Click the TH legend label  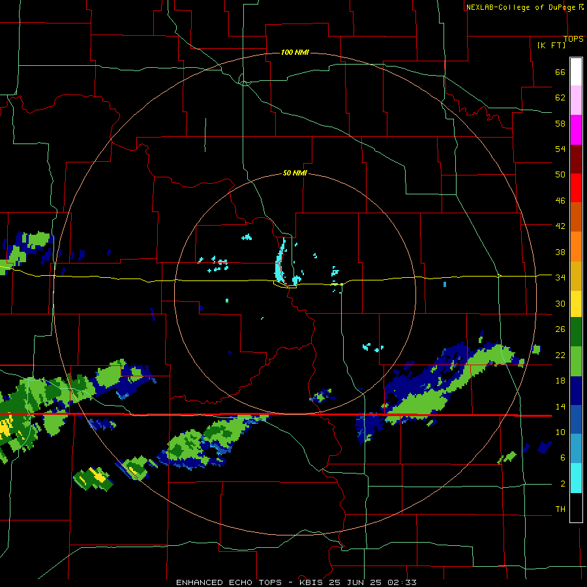coord(560,509)
